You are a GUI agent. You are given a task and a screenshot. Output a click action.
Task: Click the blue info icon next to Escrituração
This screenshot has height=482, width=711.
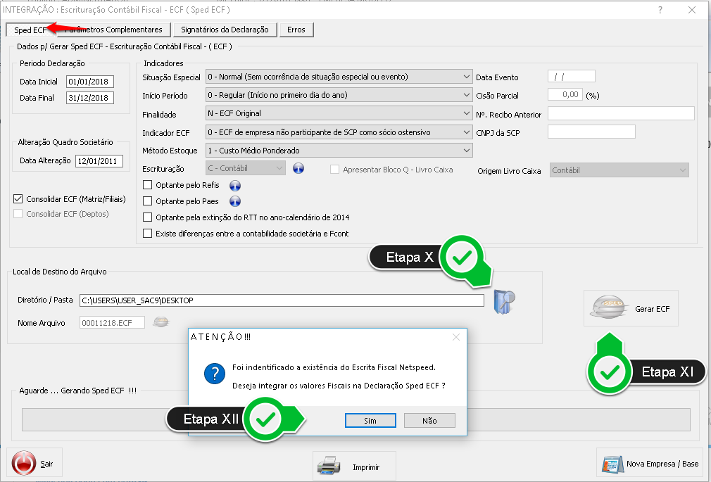pyautogui.click(x=298, y=169)
